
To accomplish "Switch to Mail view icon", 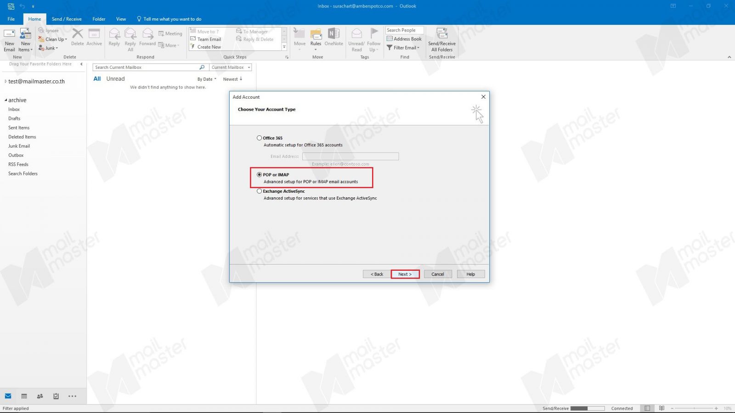I will pos(8,396).
